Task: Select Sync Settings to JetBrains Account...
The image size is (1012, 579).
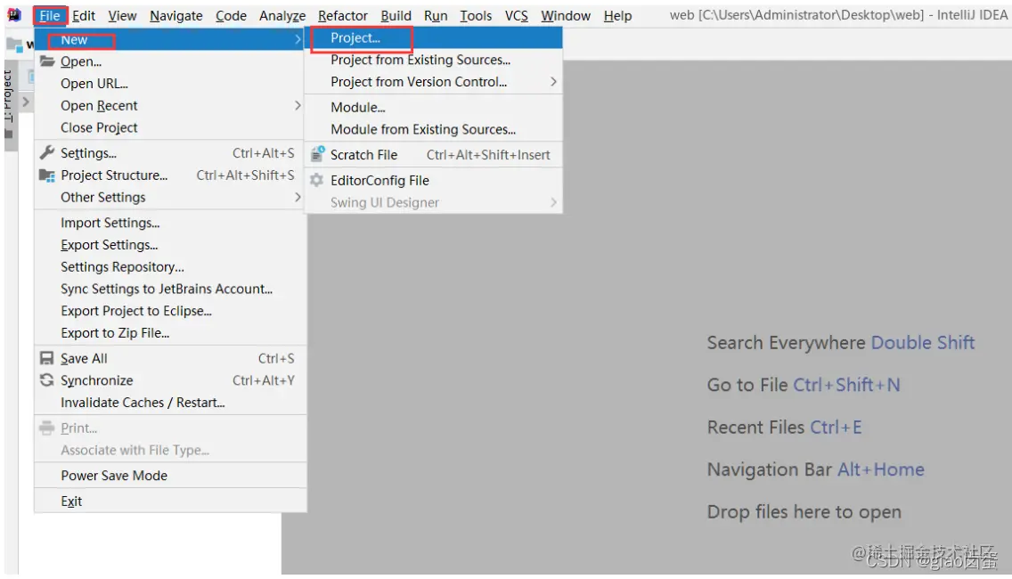Action: point(169,289)
